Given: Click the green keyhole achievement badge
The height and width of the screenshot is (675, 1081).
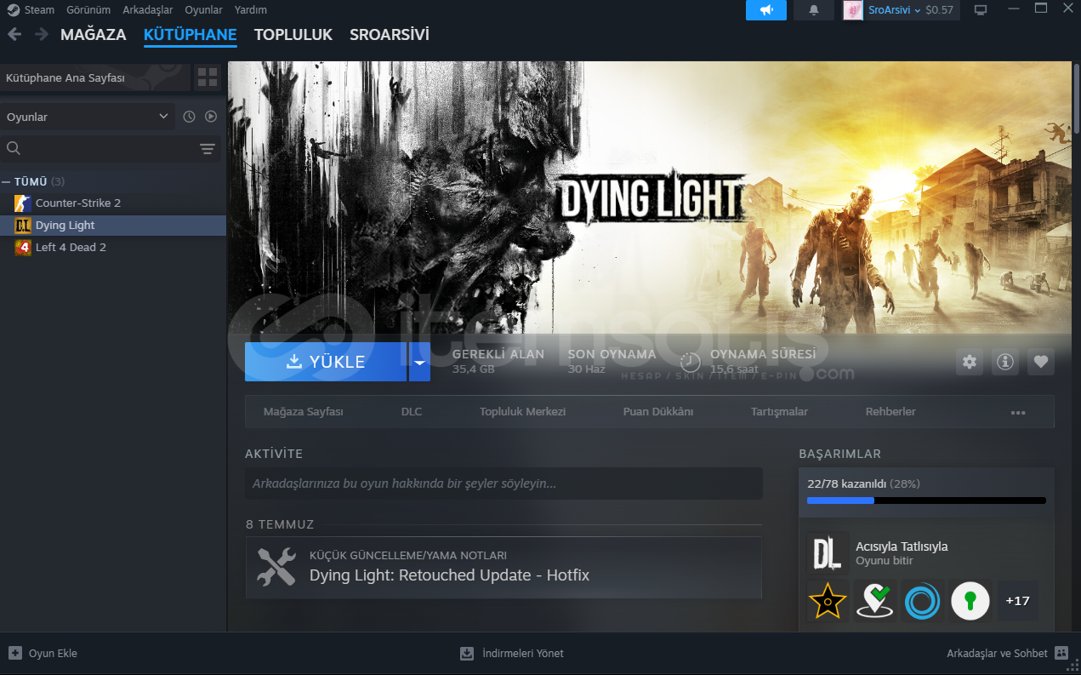Looking at the screenshot, I should pyautogui.click(x=970, y=601).
